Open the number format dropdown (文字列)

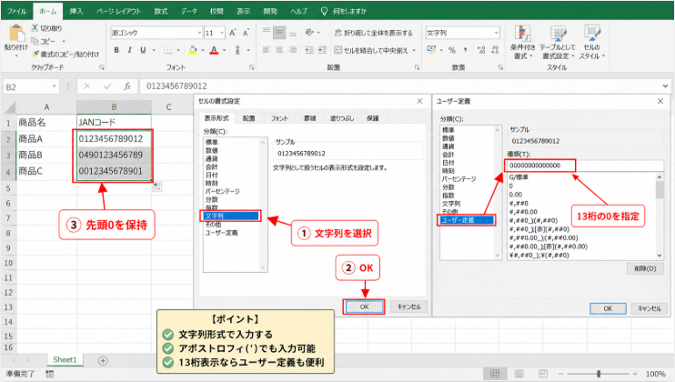point(496,33)
